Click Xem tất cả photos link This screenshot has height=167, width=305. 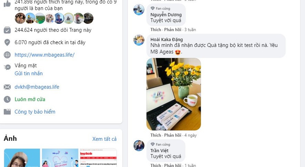104,139
